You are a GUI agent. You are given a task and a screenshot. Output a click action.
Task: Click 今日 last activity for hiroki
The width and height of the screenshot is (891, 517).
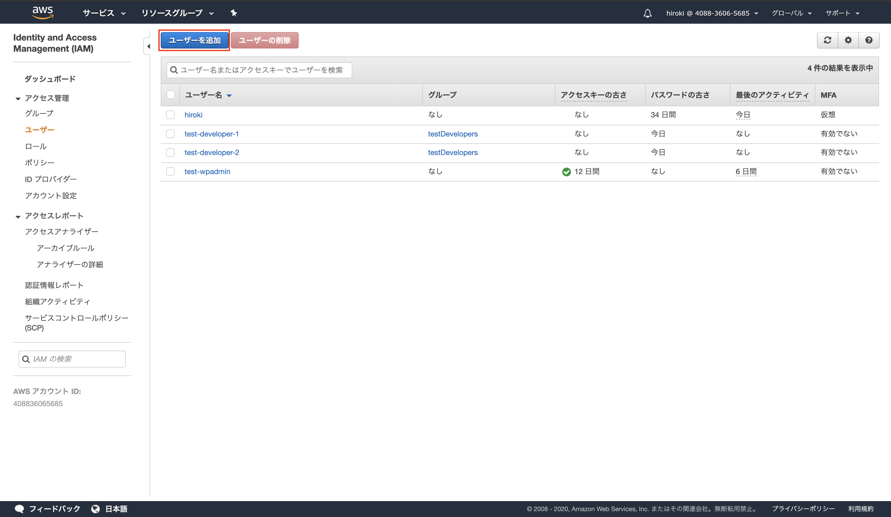(743, 115)
